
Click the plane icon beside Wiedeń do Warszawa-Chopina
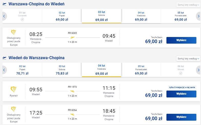tap(4, 58)
